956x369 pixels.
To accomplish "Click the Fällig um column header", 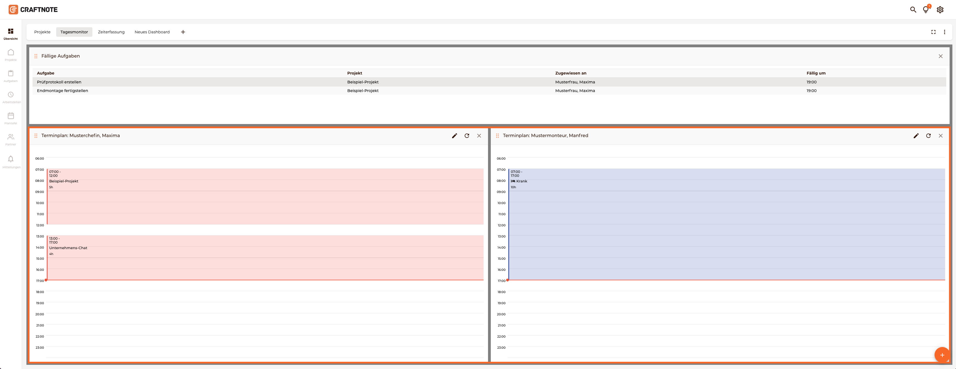I will click(816, 73).
